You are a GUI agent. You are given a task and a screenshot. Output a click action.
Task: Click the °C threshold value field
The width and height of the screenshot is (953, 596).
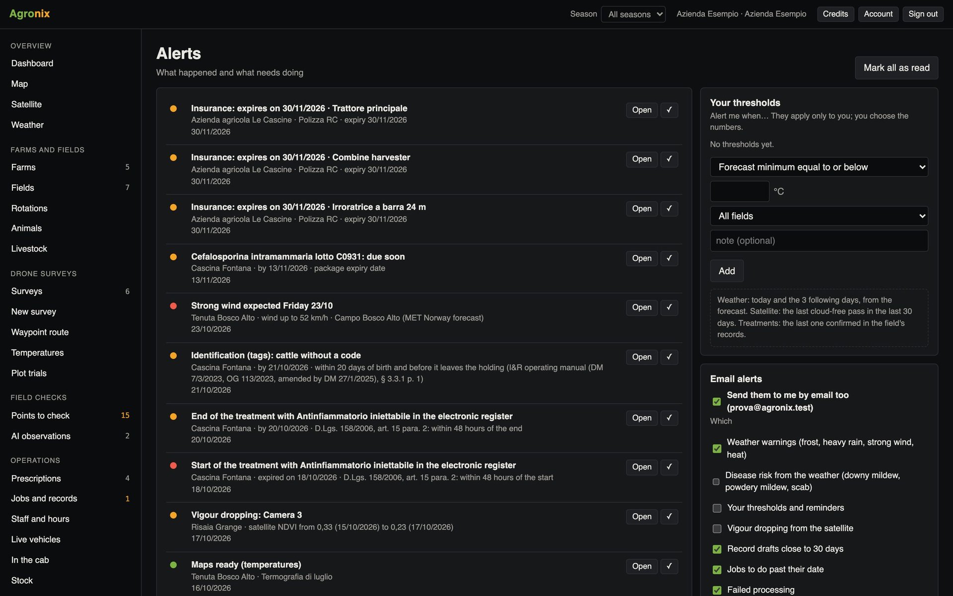[740, 191]
